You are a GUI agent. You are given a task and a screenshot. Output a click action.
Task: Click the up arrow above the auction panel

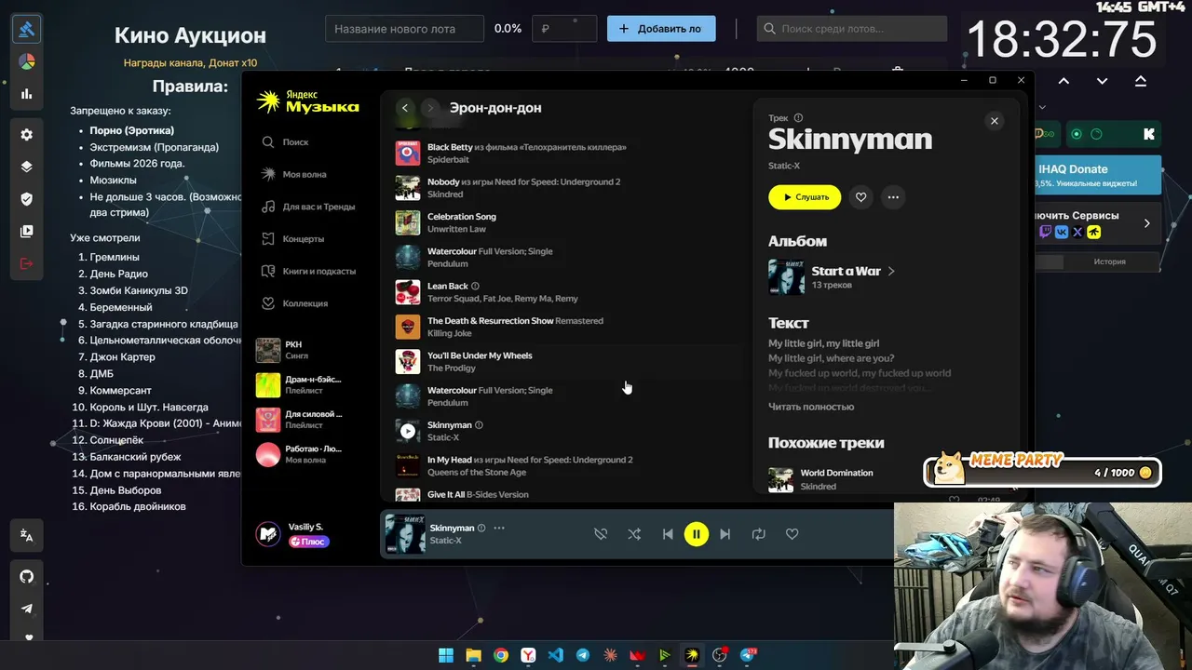pyautogui.click(x=1063, y=81)
